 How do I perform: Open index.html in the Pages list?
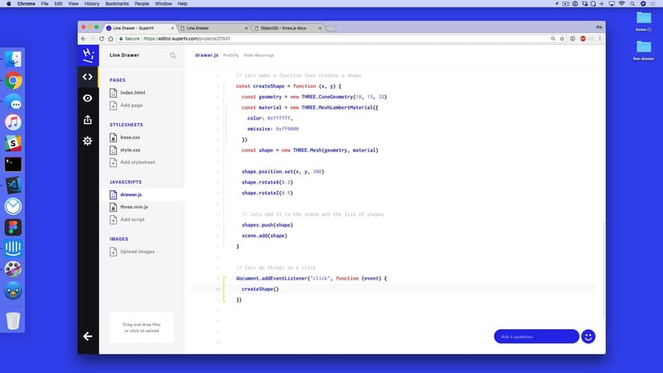click(x=132, y=93)
